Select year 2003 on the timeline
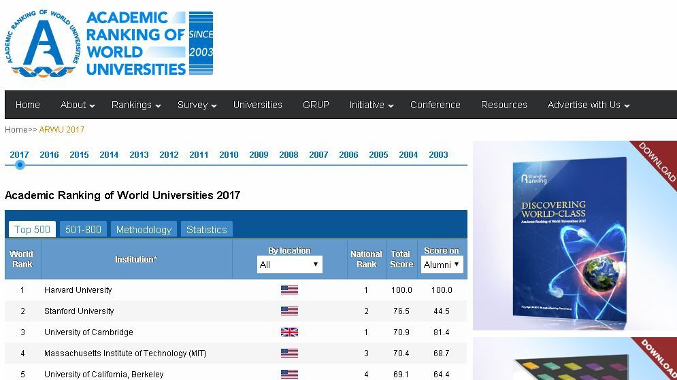The image size is (677, 380). [x=438, y=154]
